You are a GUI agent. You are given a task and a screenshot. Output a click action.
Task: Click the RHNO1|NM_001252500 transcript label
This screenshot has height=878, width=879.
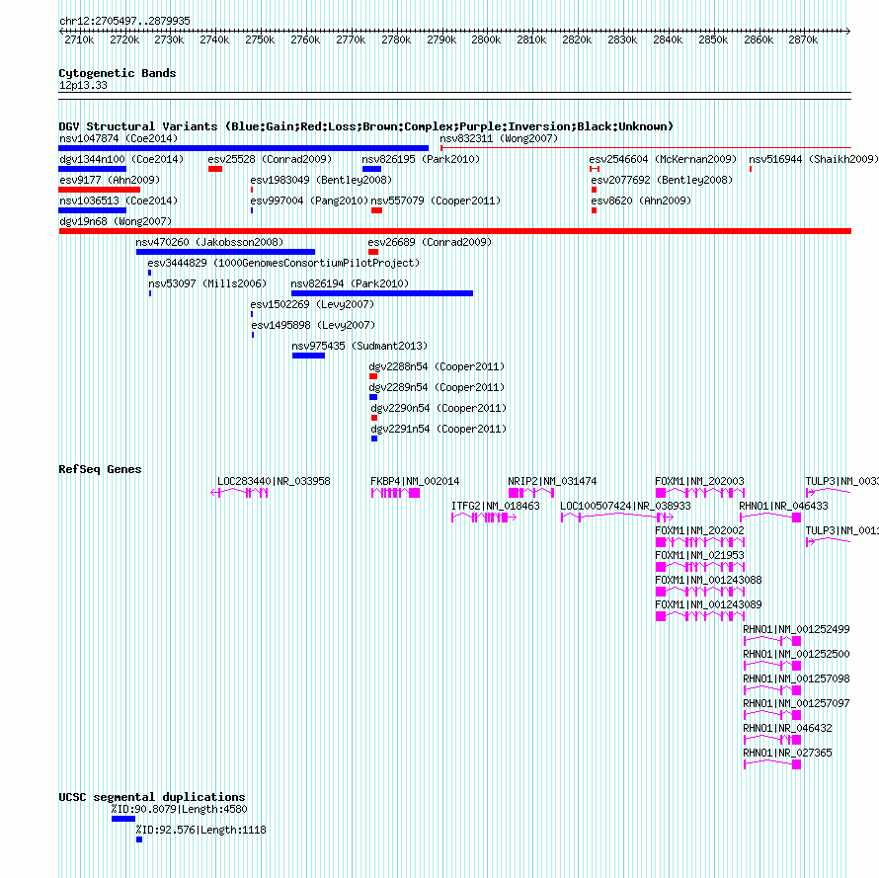(797, 654)
